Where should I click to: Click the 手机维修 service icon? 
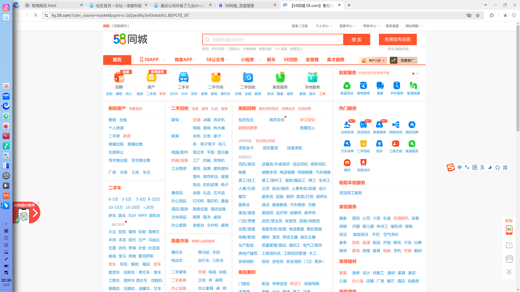coord(397,86)
